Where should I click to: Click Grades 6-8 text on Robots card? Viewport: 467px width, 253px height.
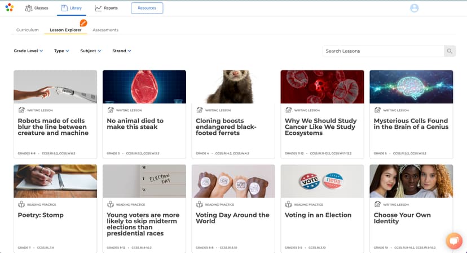27,153
